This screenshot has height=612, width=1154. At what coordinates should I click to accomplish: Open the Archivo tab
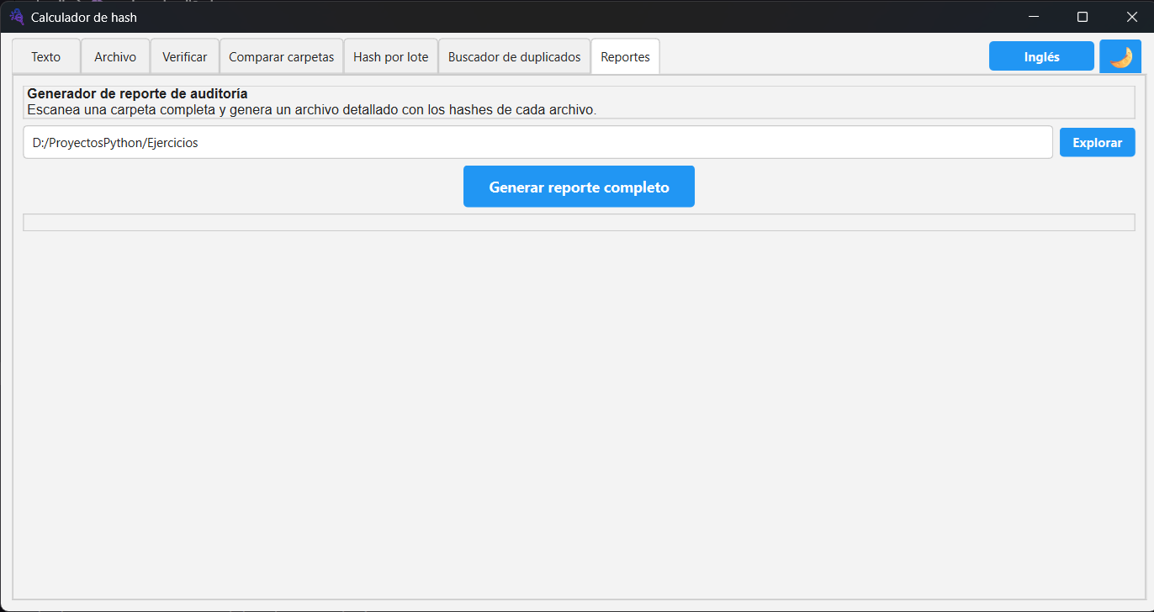pyautogui.click(x=115, y=57)
